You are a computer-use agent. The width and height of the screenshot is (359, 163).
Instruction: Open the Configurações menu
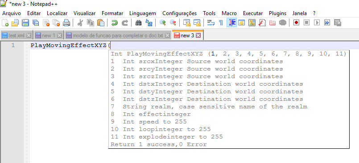click(179, 13)
